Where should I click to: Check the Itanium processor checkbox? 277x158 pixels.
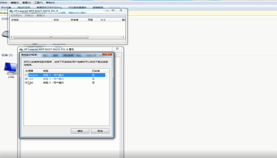(x=27, y=75)
